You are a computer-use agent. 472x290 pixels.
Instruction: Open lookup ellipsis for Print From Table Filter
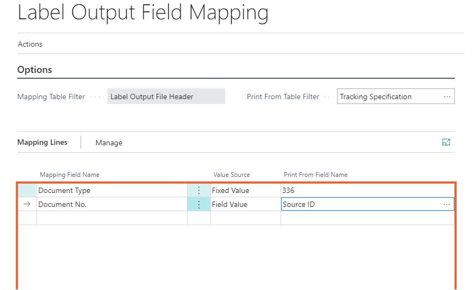447,97
